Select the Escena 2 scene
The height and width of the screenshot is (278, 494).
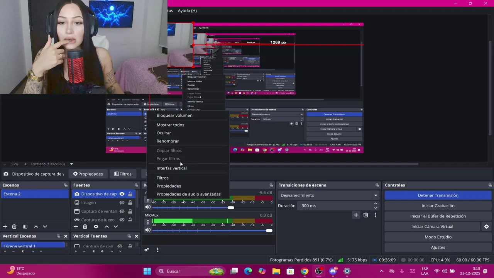34,194
